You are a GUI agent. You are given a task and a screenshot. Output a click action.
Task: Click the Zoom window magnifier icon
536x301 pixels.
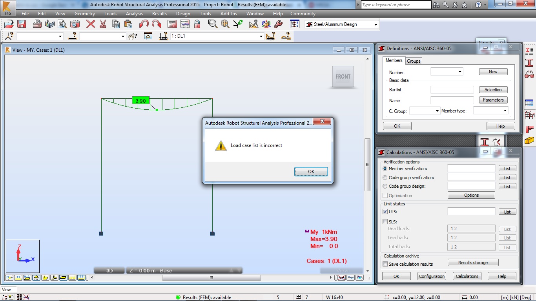coord(213,24)
